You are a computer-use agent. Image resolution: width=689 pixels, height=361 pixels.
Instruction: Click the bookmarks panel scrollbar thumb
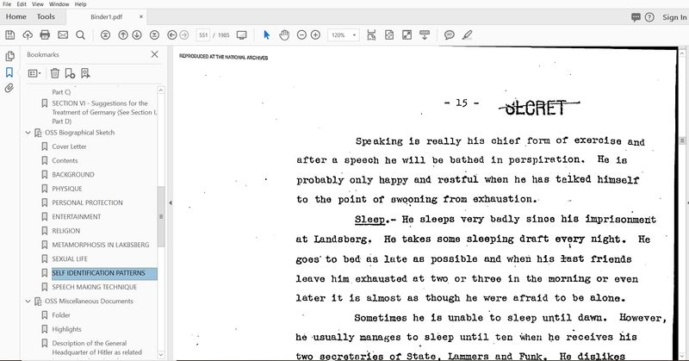(x=161, y=216)
